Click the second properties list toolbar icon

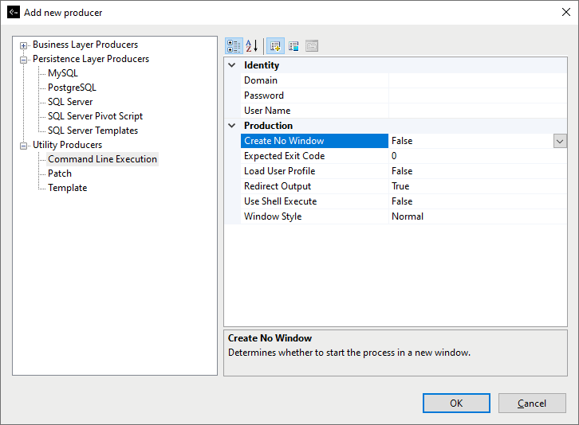coord(293,46)
